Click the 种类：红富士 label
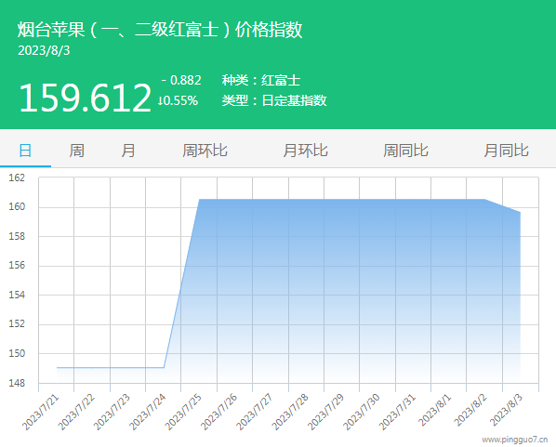The width and height of the screenshot is (556, 447). point(261,80)
